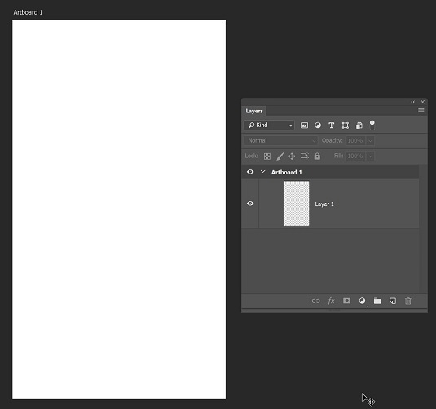
Task: Collapse the Layers panel to icons
Action: 412,102
